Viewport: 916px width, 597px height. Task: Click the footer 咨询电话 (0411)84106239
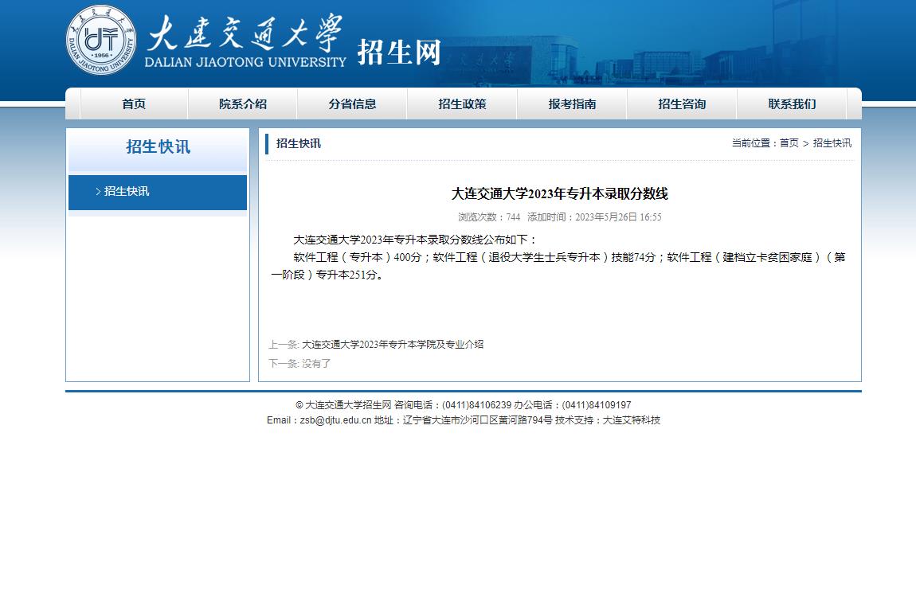point(452,405)
